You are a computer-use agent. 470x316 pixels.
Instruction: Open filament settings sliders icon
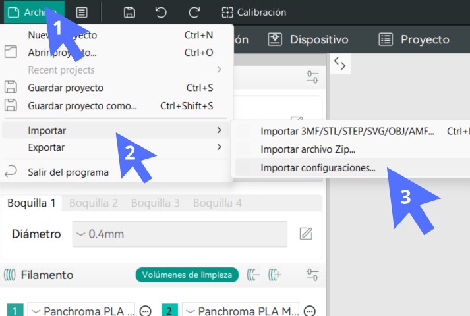(x=312, y=275)
